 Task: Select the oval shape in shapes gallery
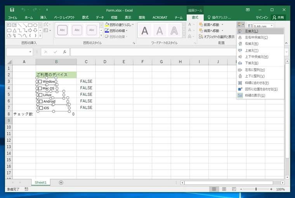[35, 25]
